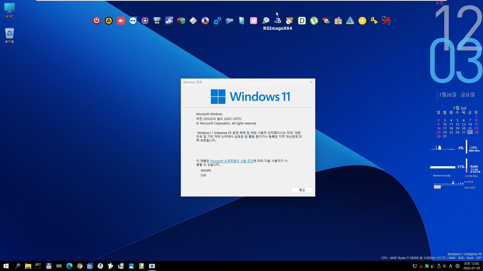Screen dimensions: 483x271
Task: Launch the yellow play button dock icon
Action: [362, 21]
